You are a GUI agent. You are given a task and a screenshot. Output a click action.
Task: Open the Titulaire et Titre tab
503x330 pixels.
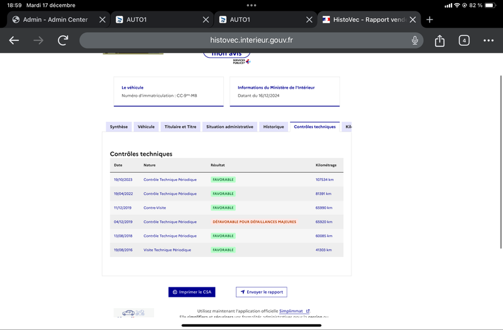[180, 127]
